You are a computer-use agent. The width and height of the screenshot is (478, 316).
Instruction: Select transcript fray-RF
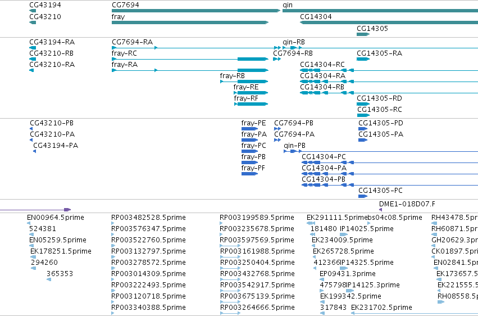[251, 104]
